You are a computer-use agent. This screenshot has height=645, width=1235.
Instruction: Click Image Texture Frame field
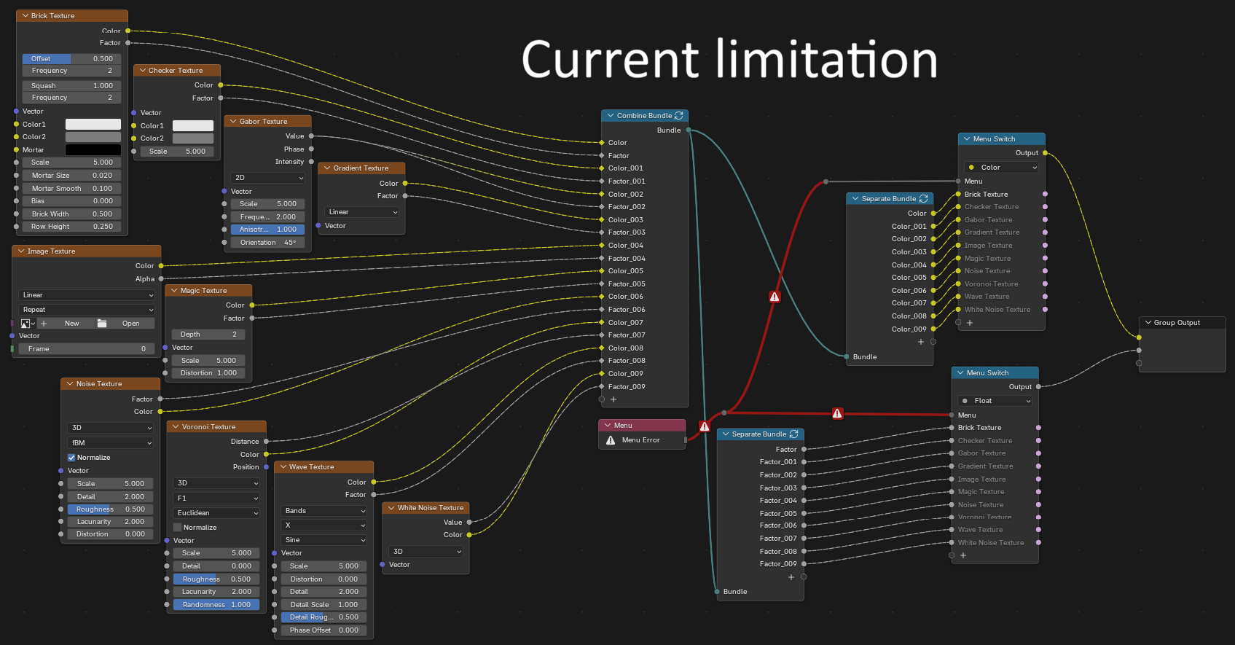point(87,349)
